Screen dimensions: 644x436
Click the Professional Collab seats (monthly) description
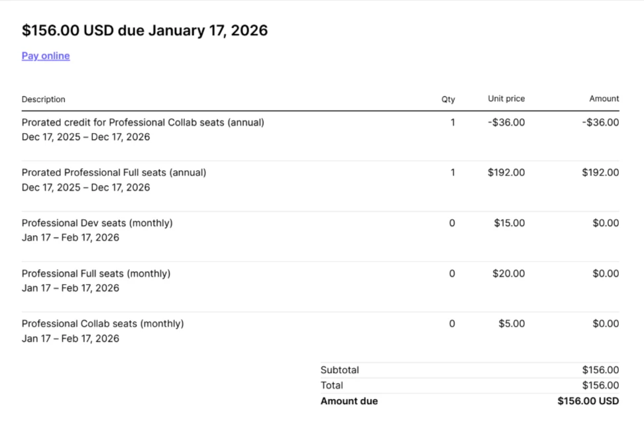click(103, 324)
